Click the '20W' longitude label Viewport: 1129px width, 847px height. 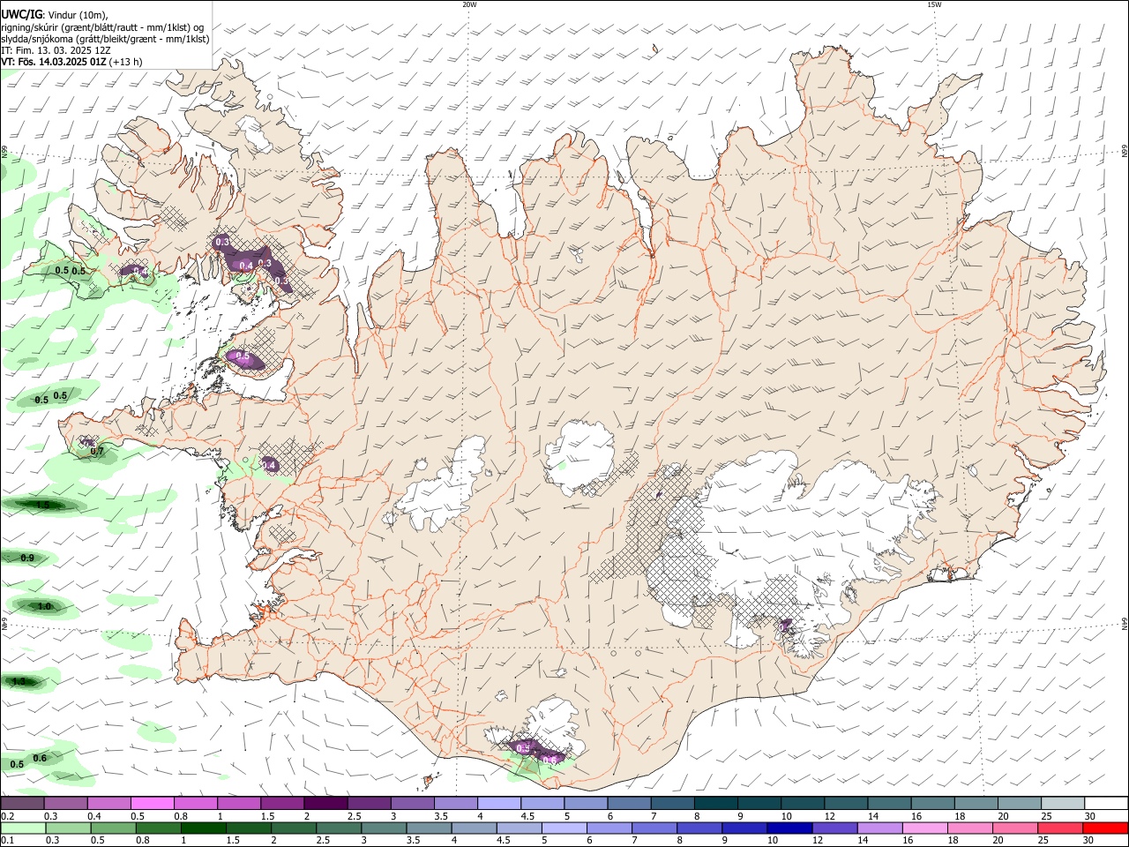469,4
